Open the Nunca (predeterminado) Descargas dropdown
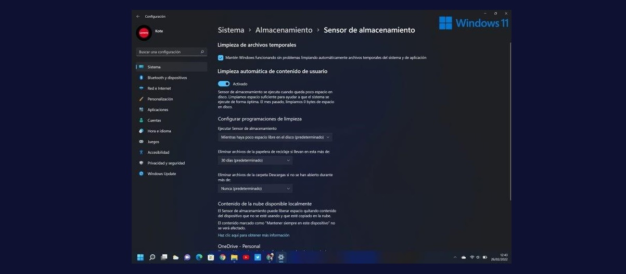The width and height of the screenshot is (626, 274). [255, 189]
